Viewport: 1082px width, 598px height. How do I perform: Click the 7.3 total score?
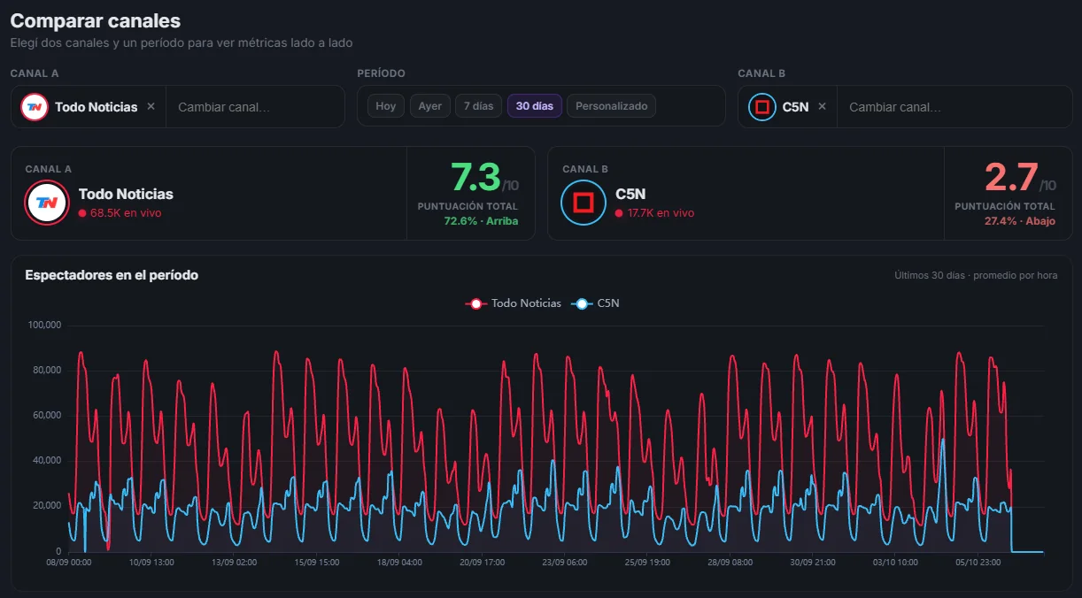475,177
